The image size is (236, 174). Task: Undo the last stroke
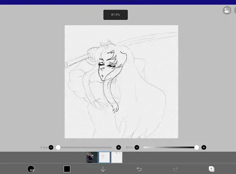click(x=139, y=169)
